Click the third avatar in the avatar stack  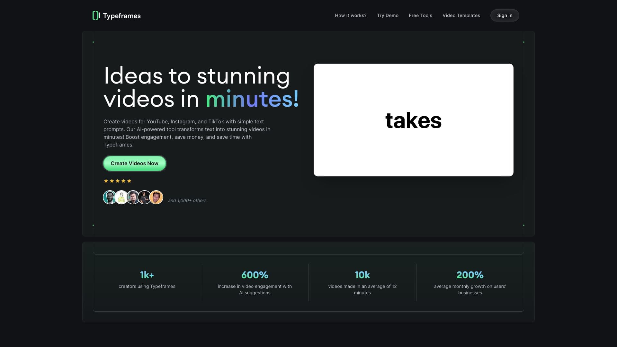point(133,197)
